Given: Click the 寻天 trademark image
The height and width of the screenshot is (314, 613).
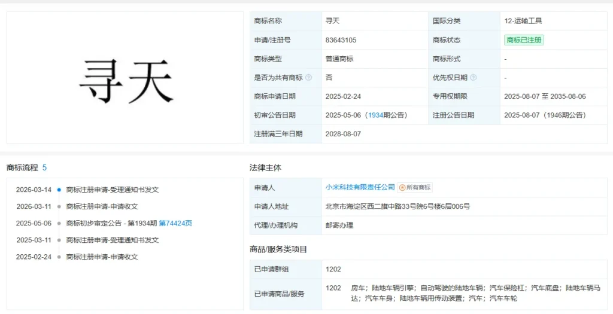Looking at the screenshot, I should pyautogui.click(x=125, y=78).
